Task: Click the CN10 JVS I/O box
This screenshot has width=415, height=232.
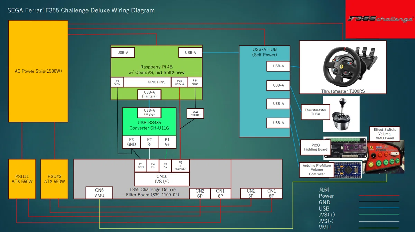Action: [162, 179]
